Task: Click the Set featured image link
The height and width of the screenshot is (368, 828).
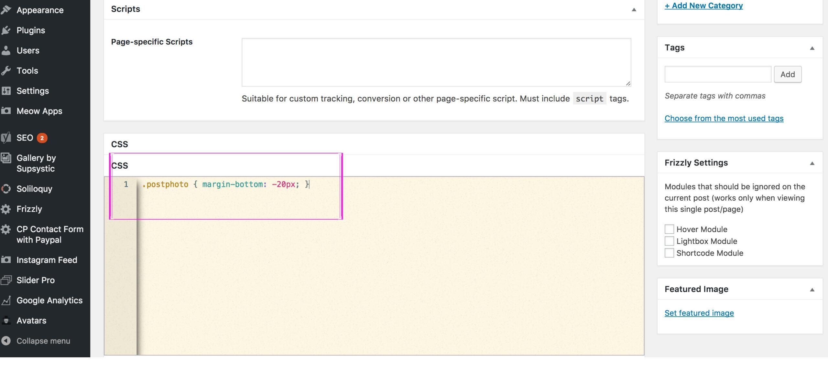Action: click(x=699, y=313)
